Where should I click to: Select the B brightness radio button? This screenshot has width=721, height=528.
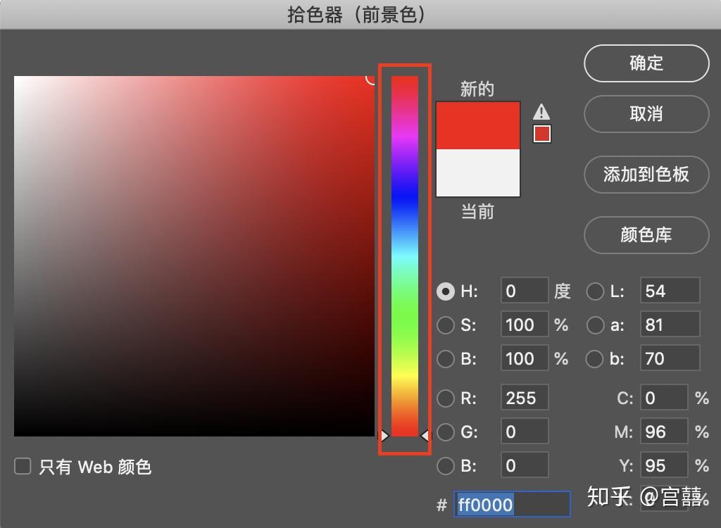click(x=445, y=359)
